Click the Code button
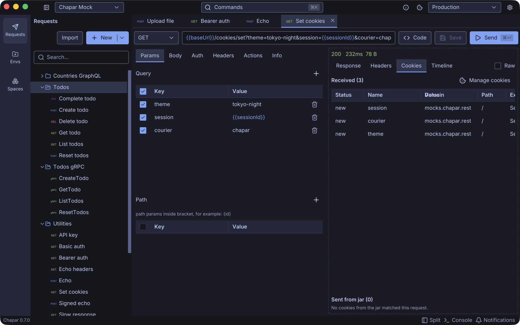Screen dimensions: 520x325 (415, 38)
